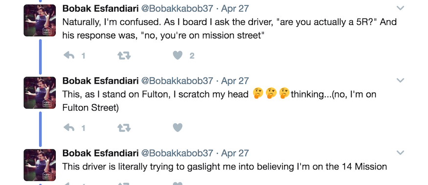Open Bobak Esfandiari's name on the first tweet

100,8
